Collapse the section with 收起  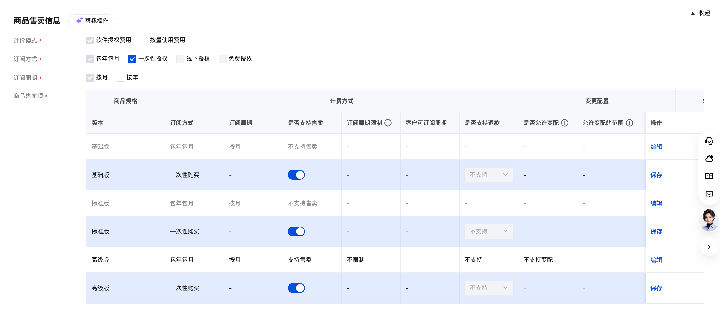point(700,13)
